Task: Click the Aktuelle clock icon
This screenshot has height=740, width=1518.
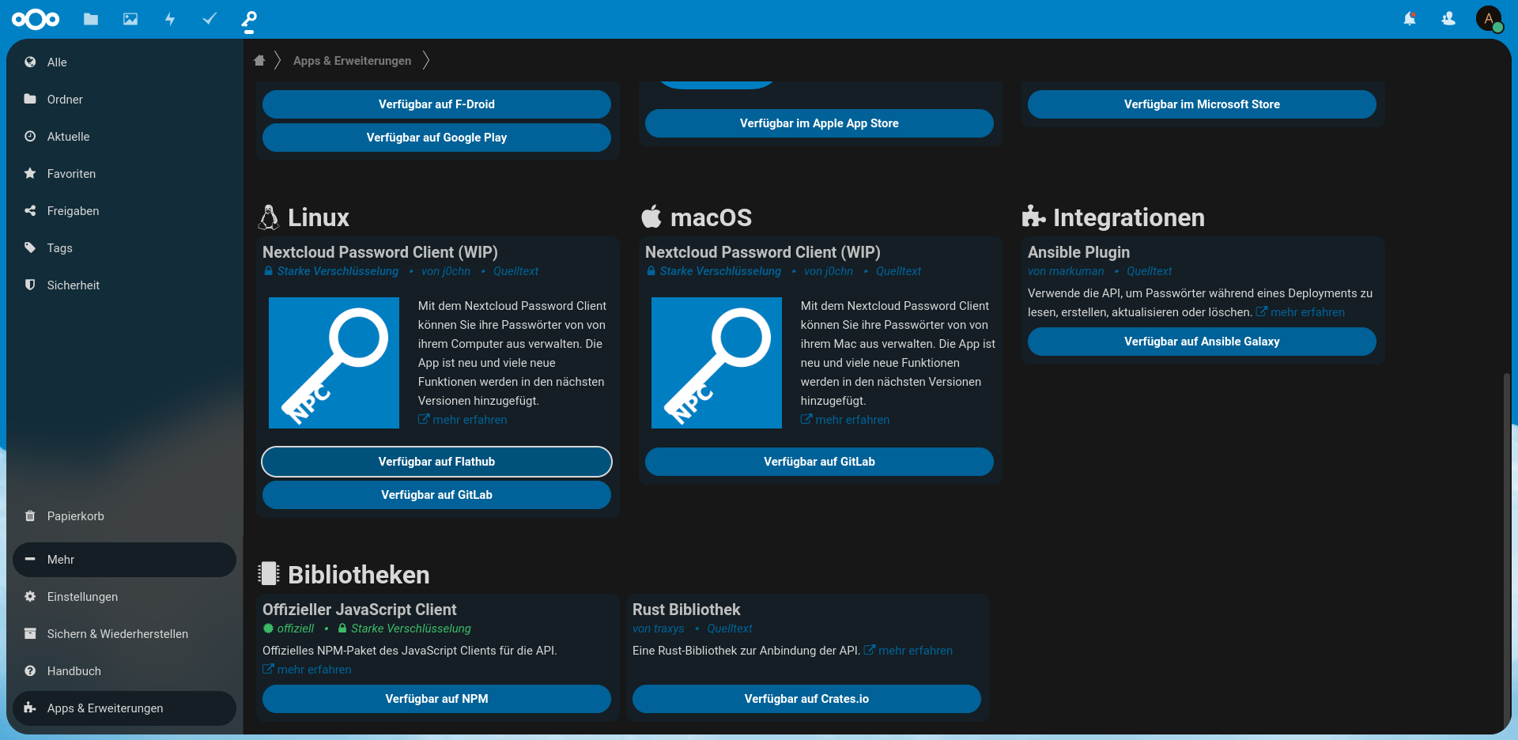Action: [x=30, y=136]
